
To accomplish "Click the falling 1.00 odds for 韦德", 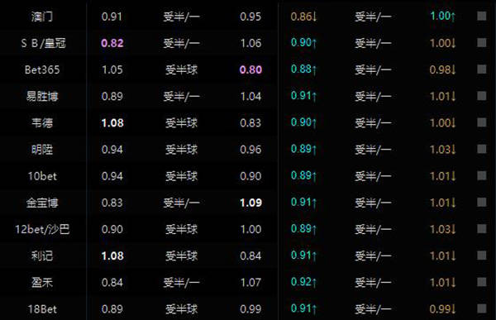I will (x=442, y=123).
